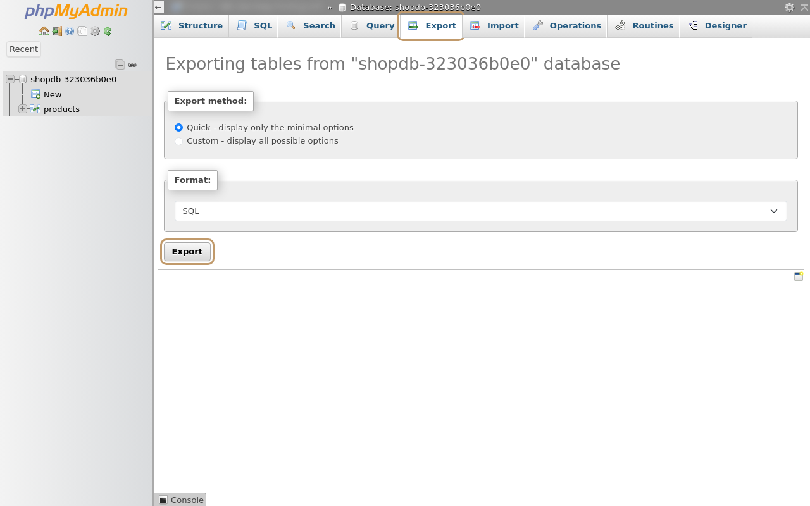Image resolution: width=810 pixels, height=506 pixels.
Task: Open the Operations tab
Action: [566, 26]
